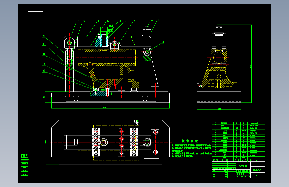
Task: Click the vertical height dimension beside the side view
Action: click(x=251, y=67)
